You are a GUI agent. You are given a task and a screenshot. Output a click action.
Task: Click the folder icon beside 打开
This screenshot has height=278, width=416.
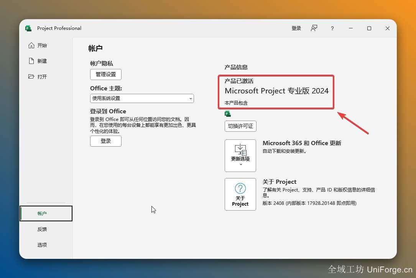tap(31, 77)
